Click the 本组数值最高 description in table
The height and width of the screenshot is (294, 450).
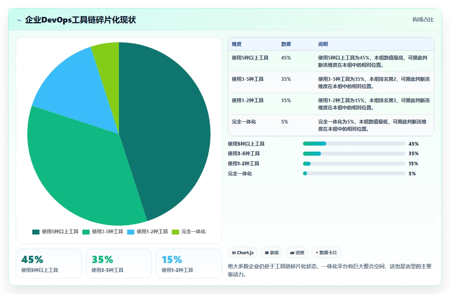click(373, 61)
